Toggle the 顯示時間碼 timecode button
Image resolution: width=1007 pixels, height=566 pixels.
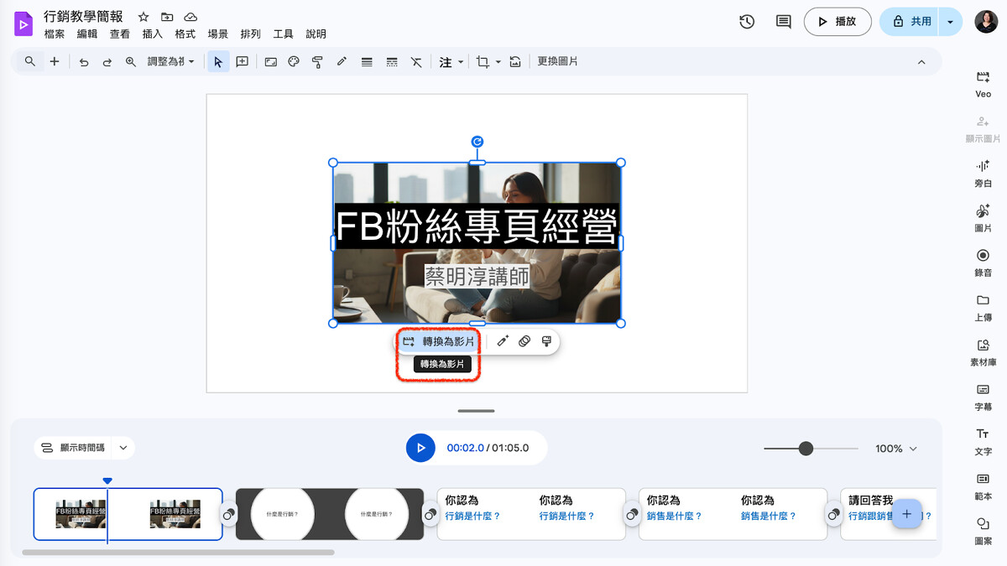[73, 448]
